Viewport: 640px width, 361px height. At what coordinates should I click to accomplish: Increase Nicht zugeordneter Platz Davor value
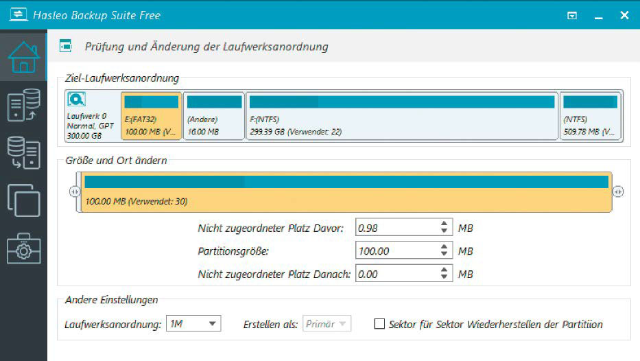pos(444,223)
